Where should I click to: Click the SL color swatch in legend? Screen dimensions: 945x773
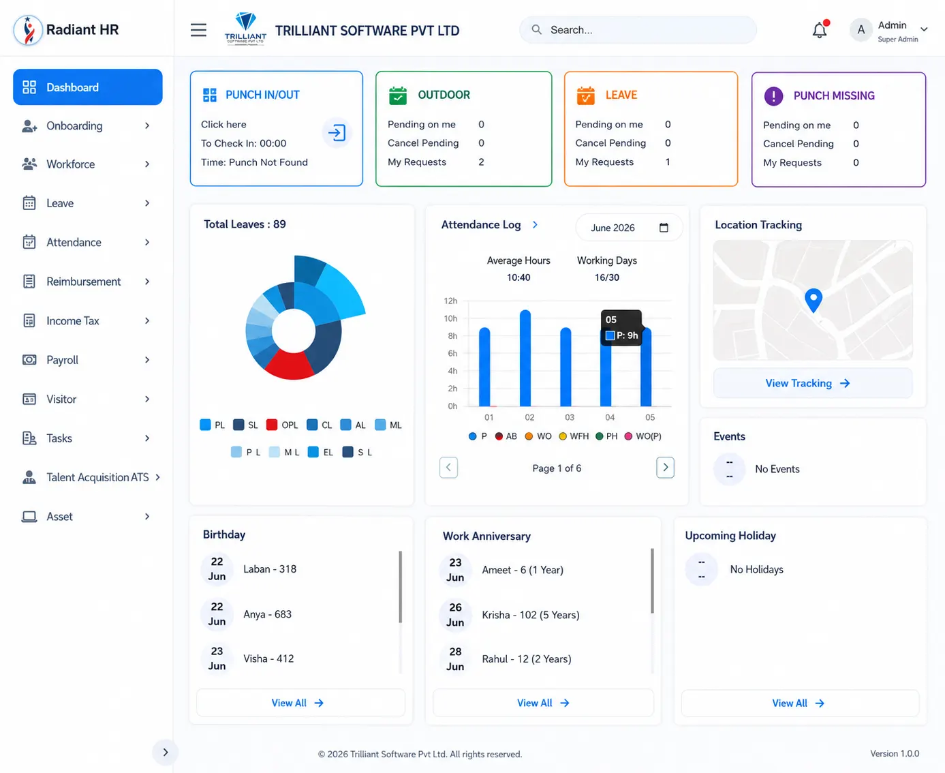238,425
